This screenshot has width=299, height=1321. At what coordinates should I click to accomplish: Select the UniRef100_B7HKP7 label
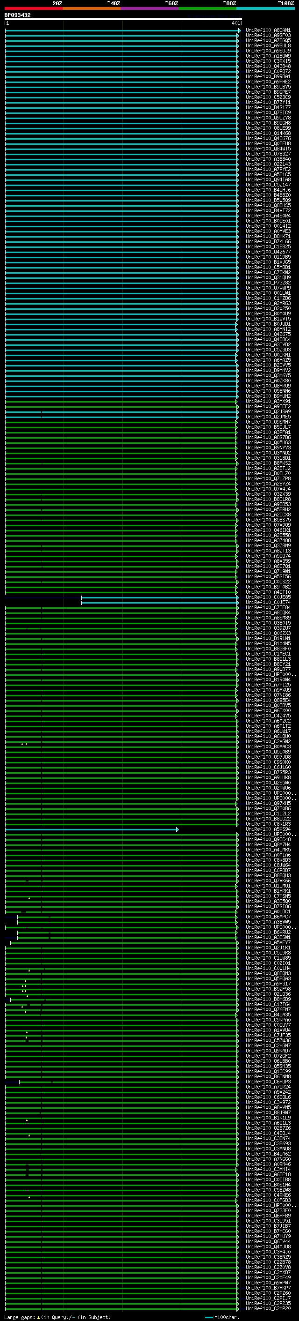tap(268, 1289)
